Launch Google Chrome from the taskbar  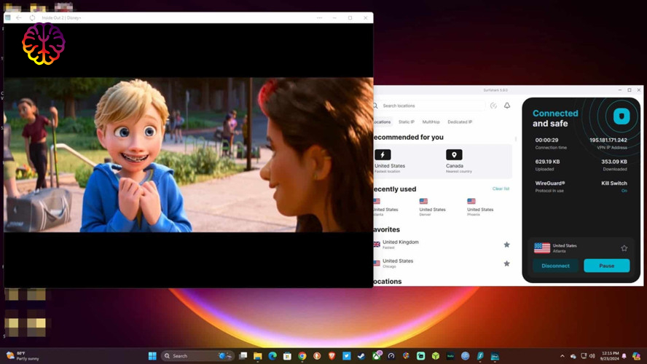(302, 356)
